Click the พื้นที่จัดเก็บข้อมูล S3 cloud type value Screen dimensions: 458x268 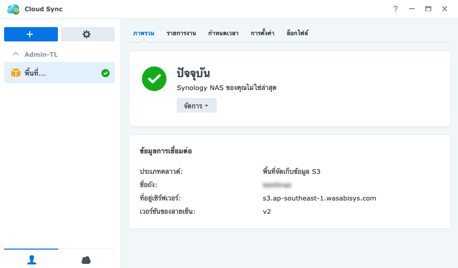point(292,171)
